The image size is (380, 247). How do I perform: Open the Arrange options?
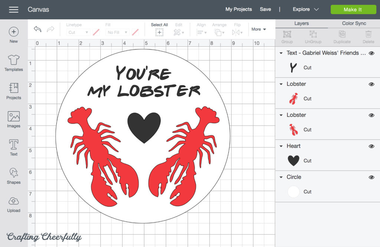[219, 32]
